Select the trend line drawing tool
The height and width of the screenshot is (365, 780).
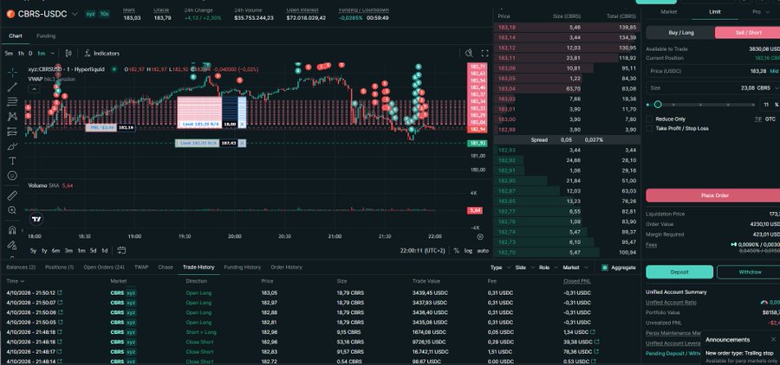click(x=12, y=87)
